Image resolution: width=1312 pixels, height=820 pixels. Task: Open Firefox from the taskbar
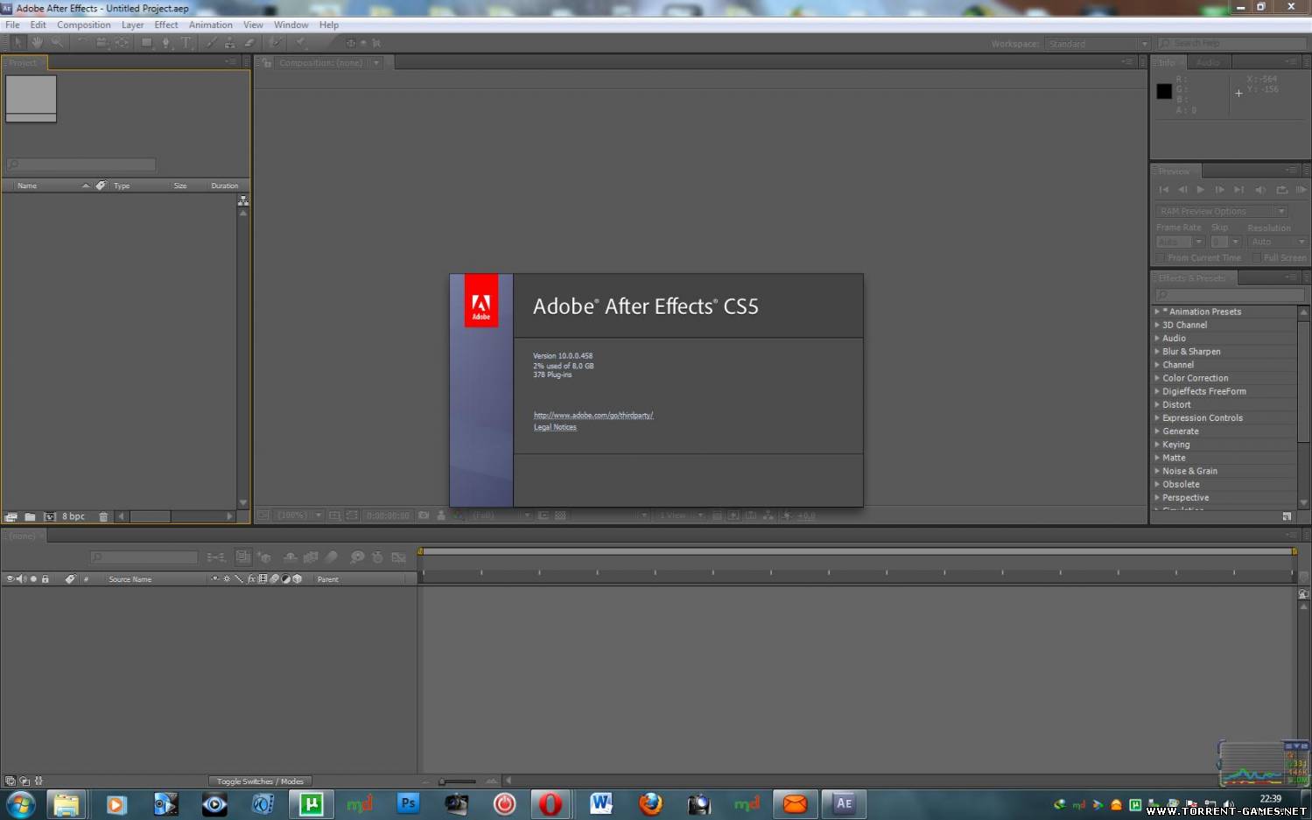(x=650, y=803)
